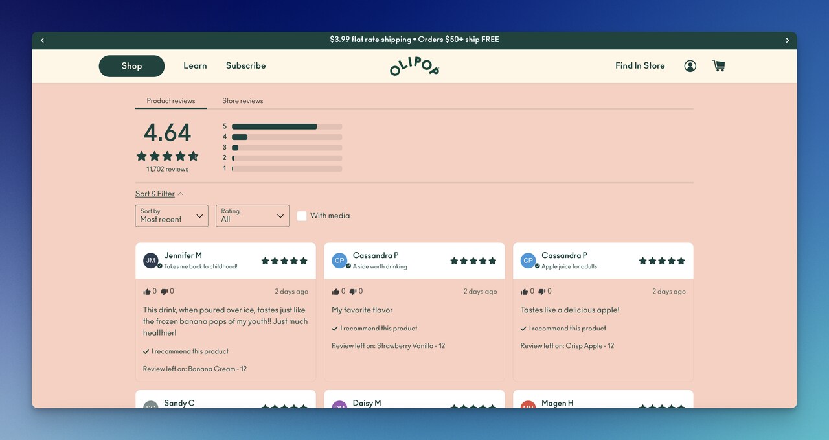Click the shipping announcement banner text
Viewport: 829px width, 440px height.
(414, 40)
